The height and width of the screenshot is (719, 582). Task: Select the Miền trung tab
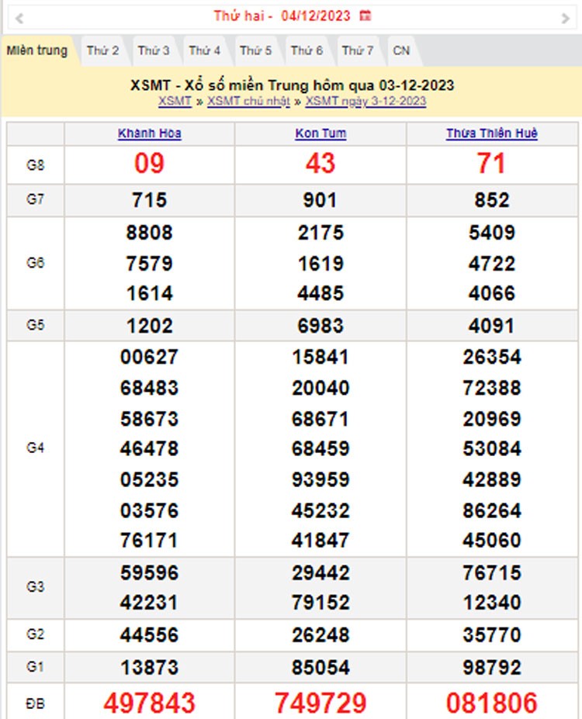coord(37,51)
